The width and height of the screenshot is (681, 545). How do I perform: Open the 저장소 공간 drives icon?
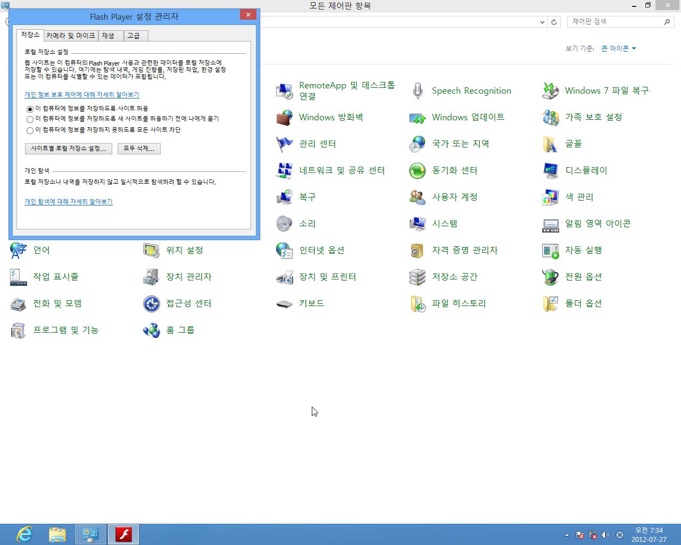[x=418, y=277]
